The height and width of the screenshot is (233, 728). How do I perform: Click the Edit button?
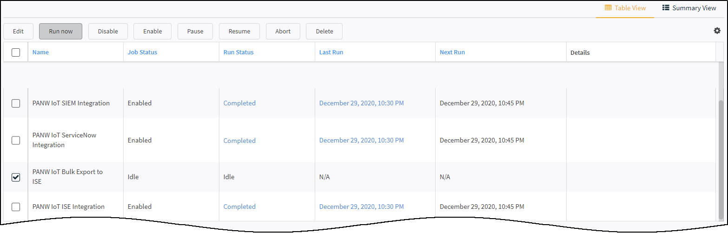pos(18,32)
